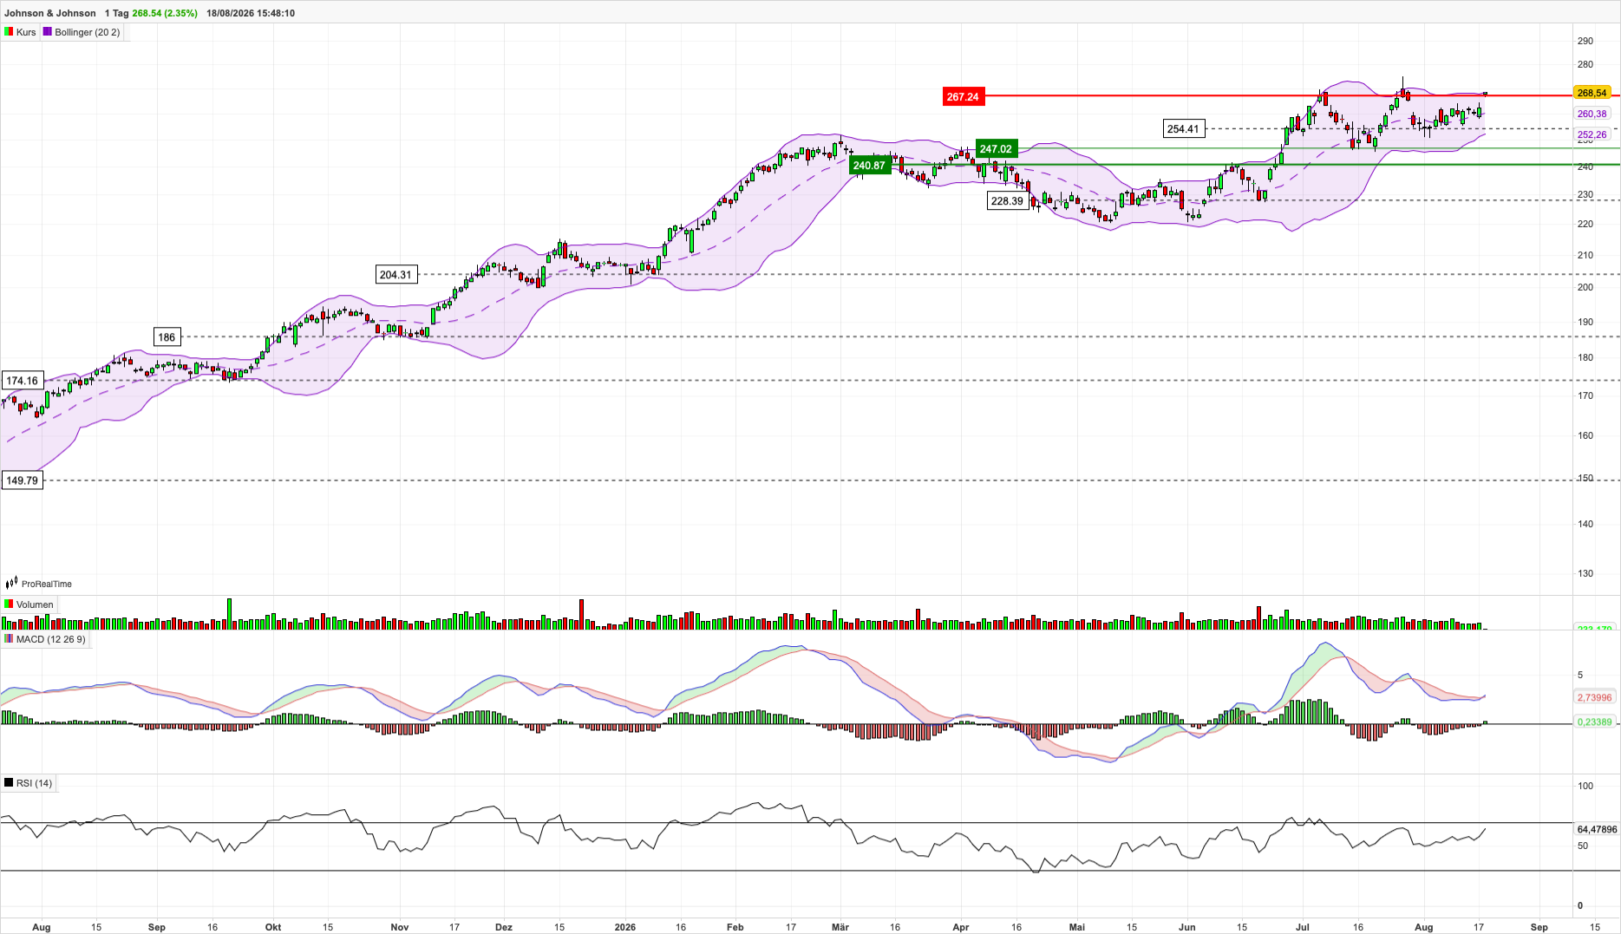Click the Volumen legend color icon
1621x934 pixels.
[x=9, y=604]
